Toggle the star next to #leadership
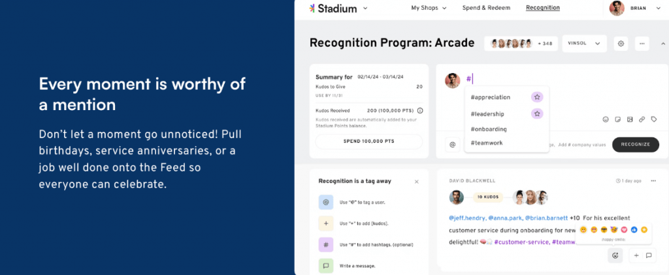This screenshot has height=275, width=669. 537,113
